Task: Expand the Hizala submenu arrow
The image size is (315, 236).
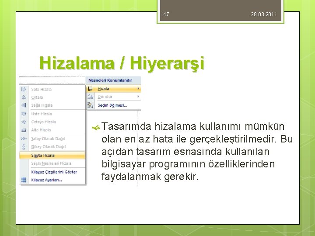Action: point(138,88)
